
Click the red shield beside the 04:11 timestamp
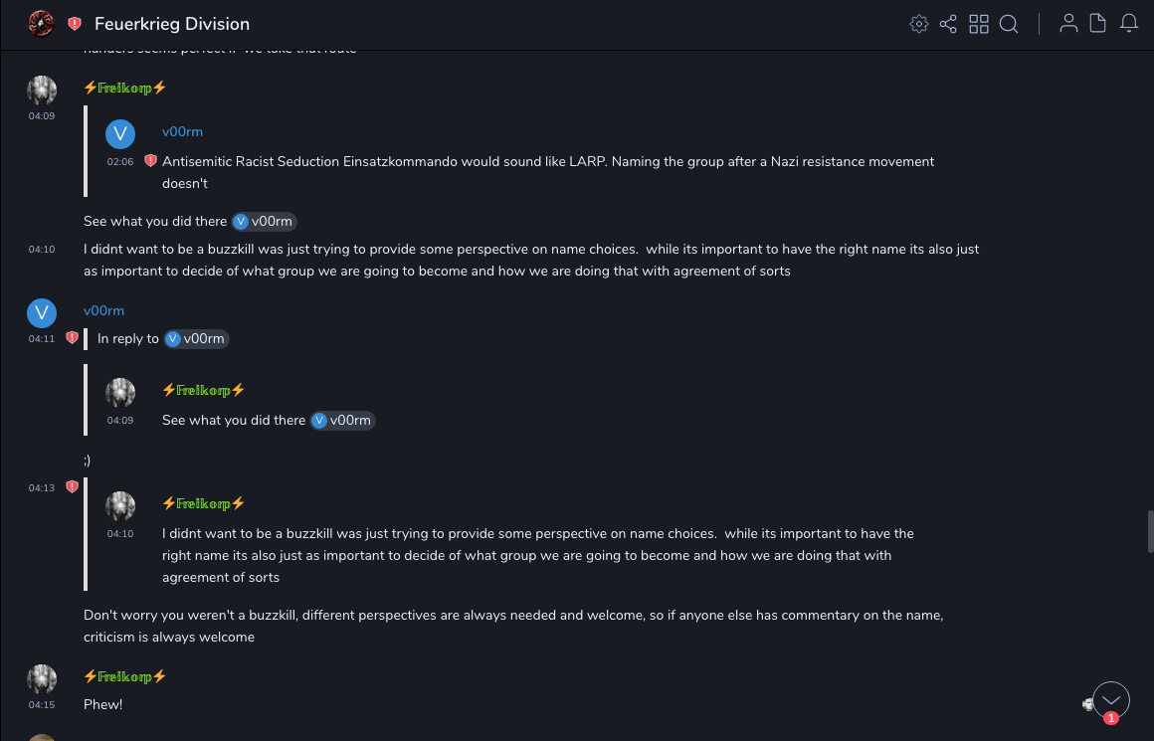pos(72,338)
